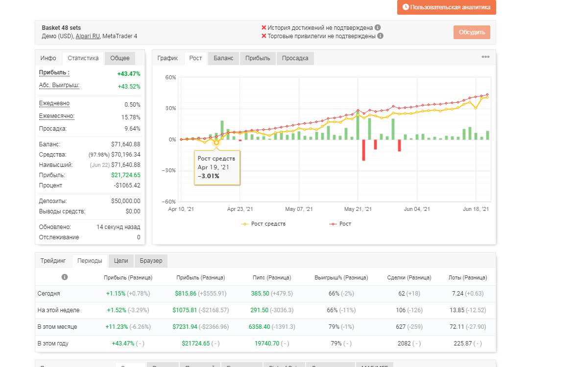
Task: Select the Рост chart tab
Action: tap(196, 58)
